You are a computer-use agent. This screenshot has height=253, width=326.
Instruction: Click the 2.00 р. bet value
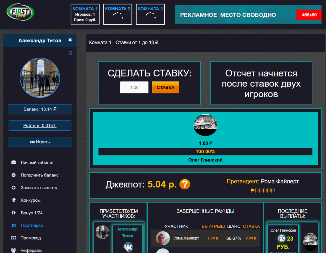252,238
